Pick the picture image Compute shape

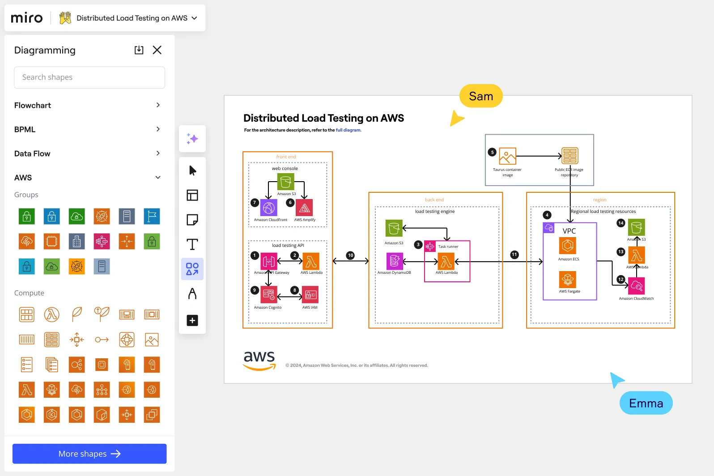(x=152, y=340)
